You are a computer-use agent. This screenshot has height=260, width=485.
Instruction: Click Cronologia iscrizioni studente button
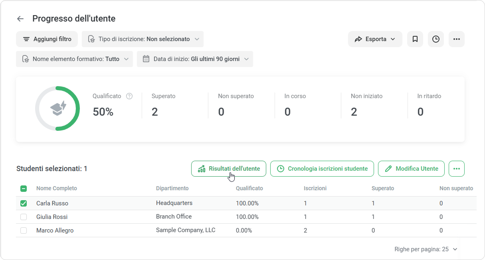[322, 169]
